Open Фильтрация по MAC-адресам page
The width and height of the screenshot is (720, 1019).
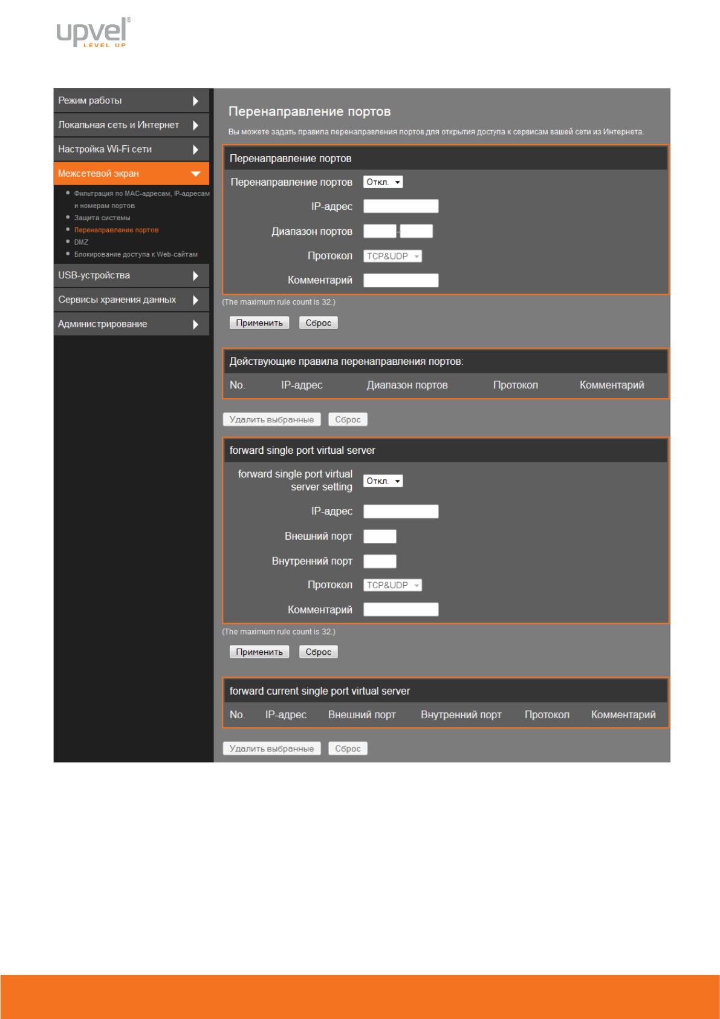coord(141,194)
